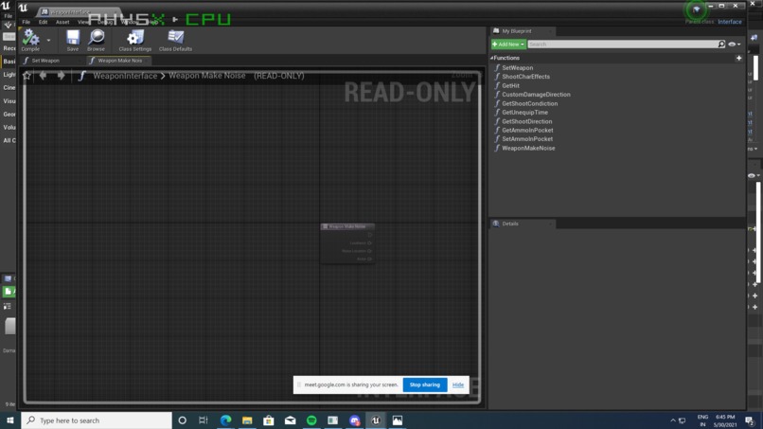
Task: Click the WeaponInterface breadcrumb
Action: point(125,76)
